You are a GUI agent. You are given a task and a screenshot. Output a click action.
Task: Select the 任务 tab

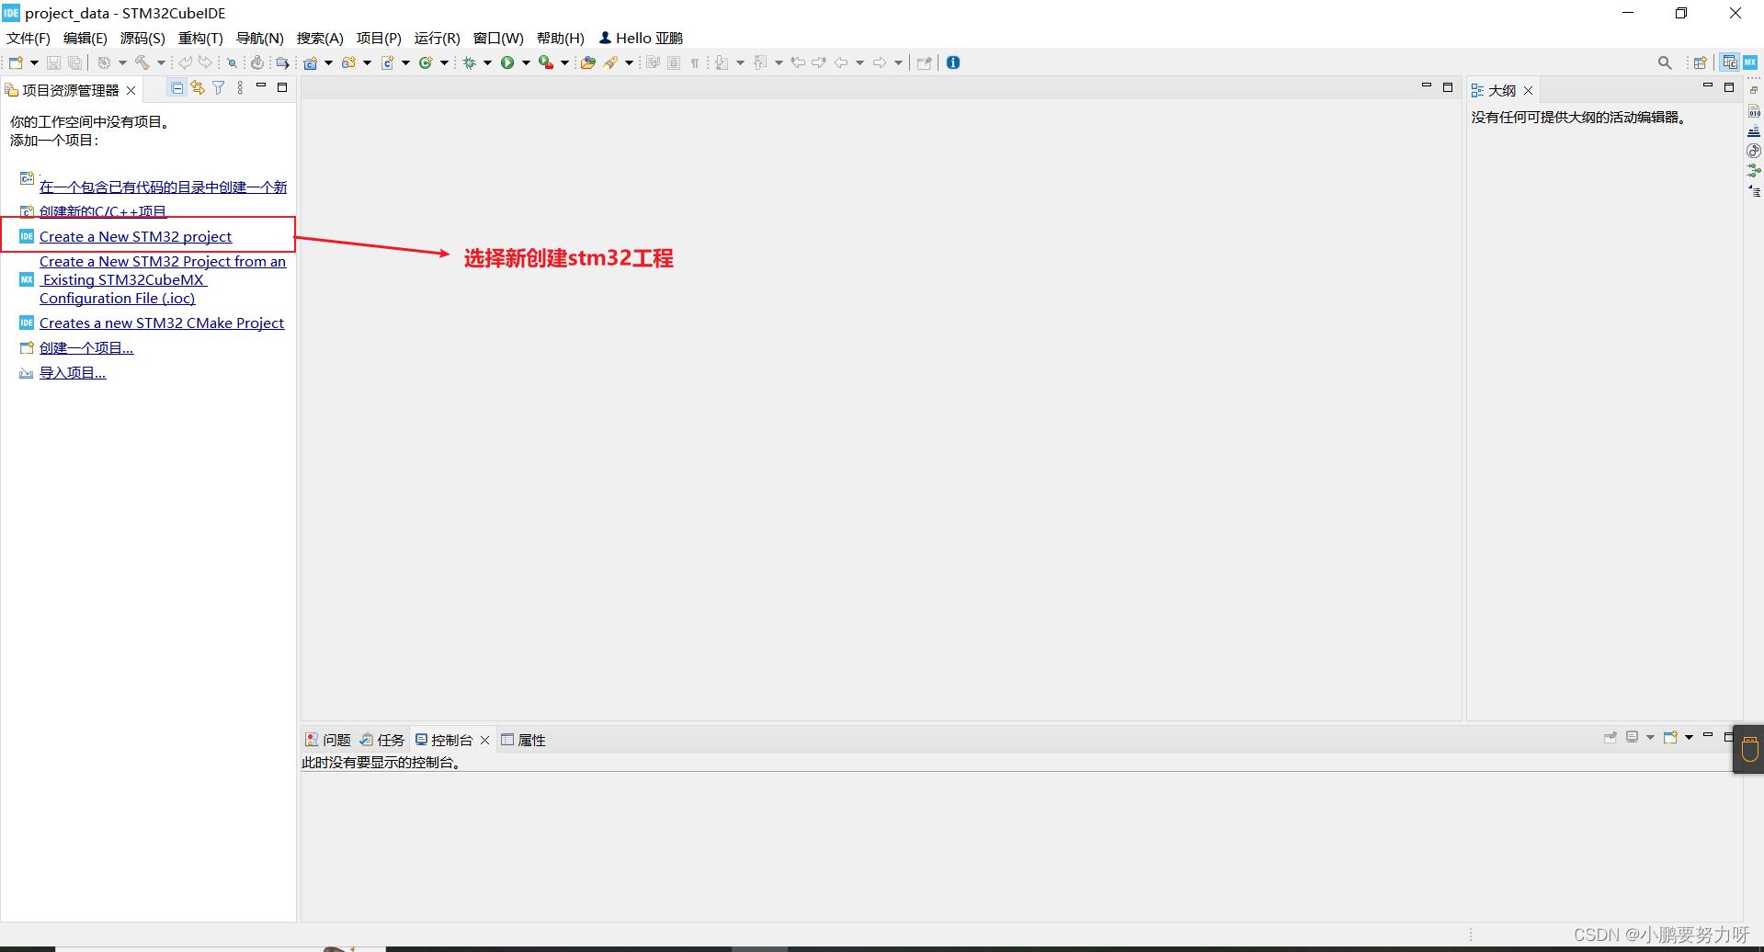click(382, 740)
